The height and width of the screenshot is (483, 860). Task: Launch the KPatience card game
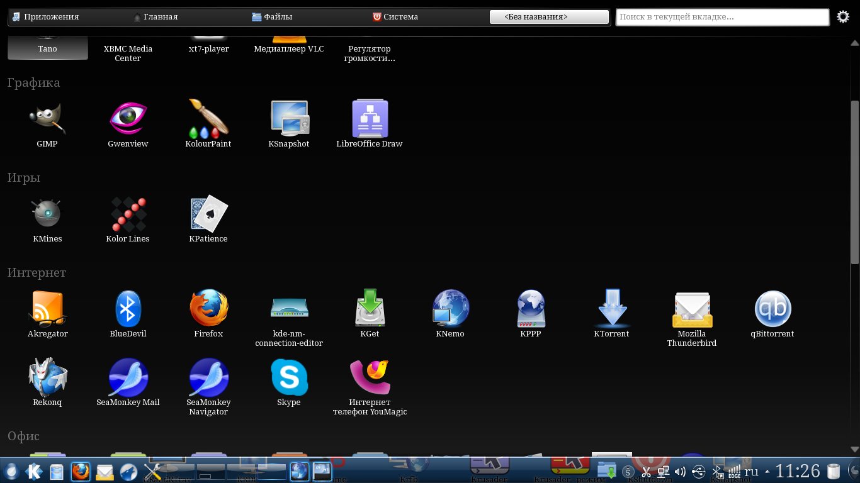208,219
